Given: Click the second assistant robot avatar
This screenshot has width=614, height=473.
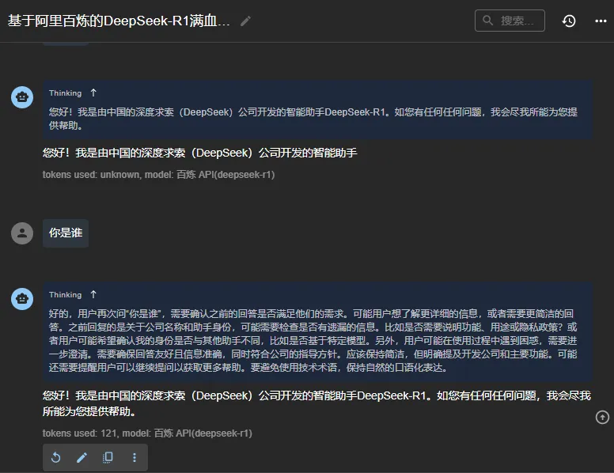Looking at the screenshot, I should coord(22,299).
